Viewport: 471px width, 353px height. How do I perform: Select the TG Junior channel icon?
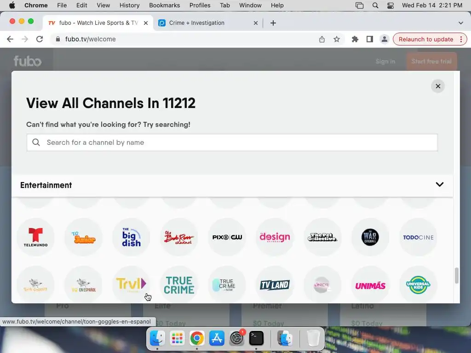[x=83, y=237]
